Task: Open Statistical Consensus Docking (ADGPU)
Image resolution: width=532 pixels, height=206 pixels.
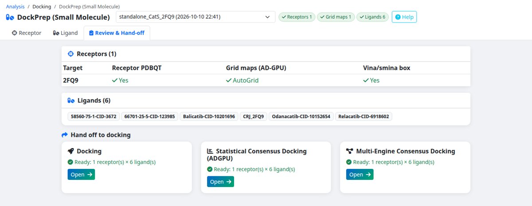Action: pos(220,182)
